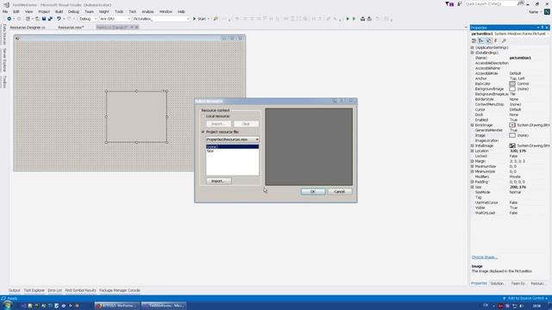This screenshot has width=552, height=310.
Task: Expand (DataBindings) property
Action: 473,53
